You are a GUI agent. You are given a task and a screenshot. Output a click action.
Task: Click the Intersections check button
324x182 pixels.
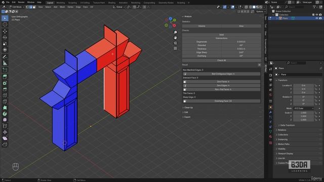pyautogui.click(x=221, y=38)
